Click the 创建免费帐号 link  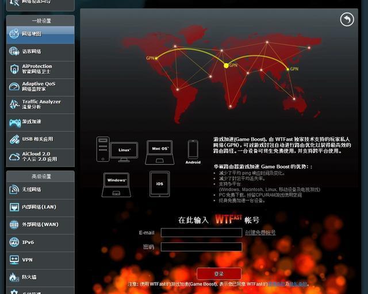[260, 233]
